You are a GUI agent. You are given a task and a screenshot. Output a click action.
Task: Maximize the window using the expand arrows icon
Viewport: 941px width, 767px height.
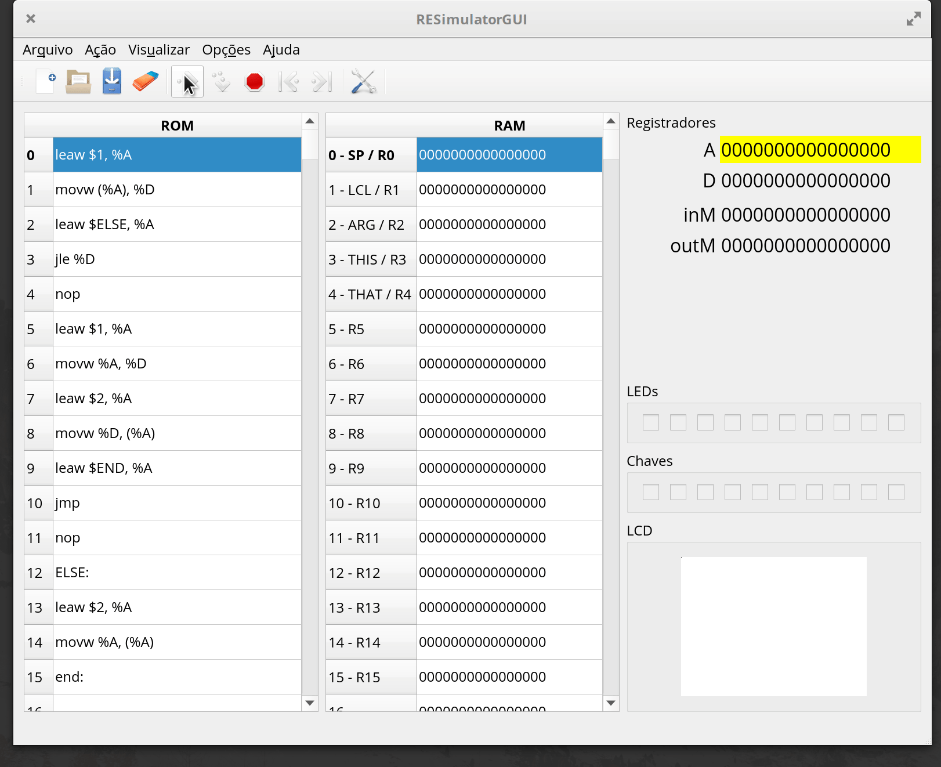coord(914,19)
